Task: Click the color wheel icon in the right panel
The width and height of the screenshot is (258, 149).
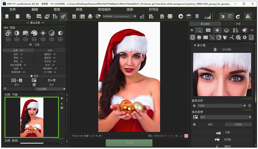Action: 219,37
